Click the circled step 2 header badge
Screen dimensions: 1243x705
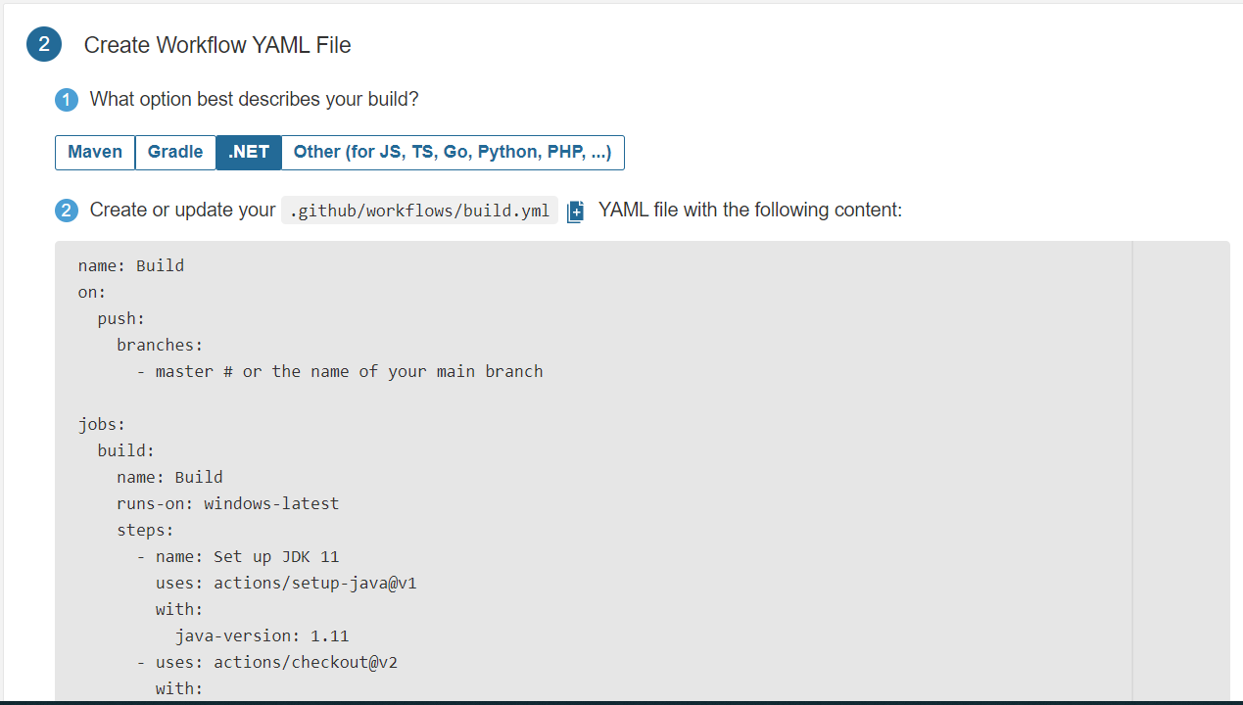coord(43,44)
